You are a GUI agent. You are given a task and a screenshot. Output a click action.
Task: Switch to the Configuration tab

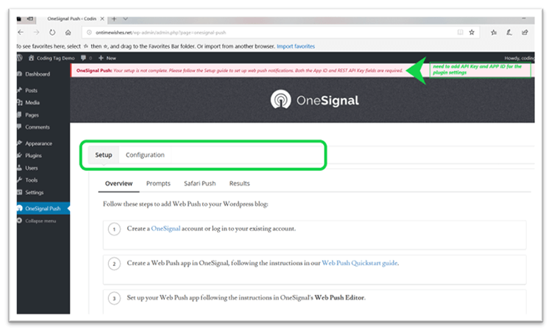(x=145, y=155)
